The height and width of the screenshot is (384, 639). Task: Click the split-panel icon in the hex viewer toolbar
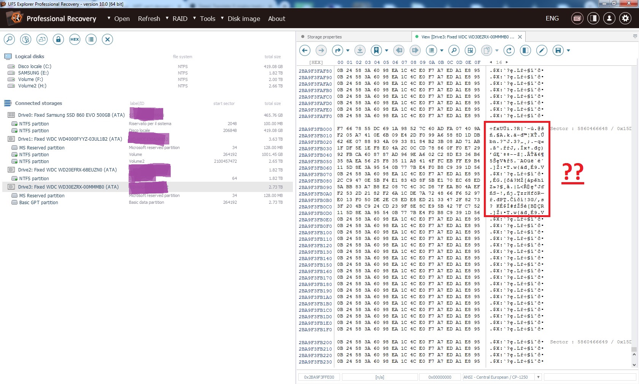[x=525, y=50]
